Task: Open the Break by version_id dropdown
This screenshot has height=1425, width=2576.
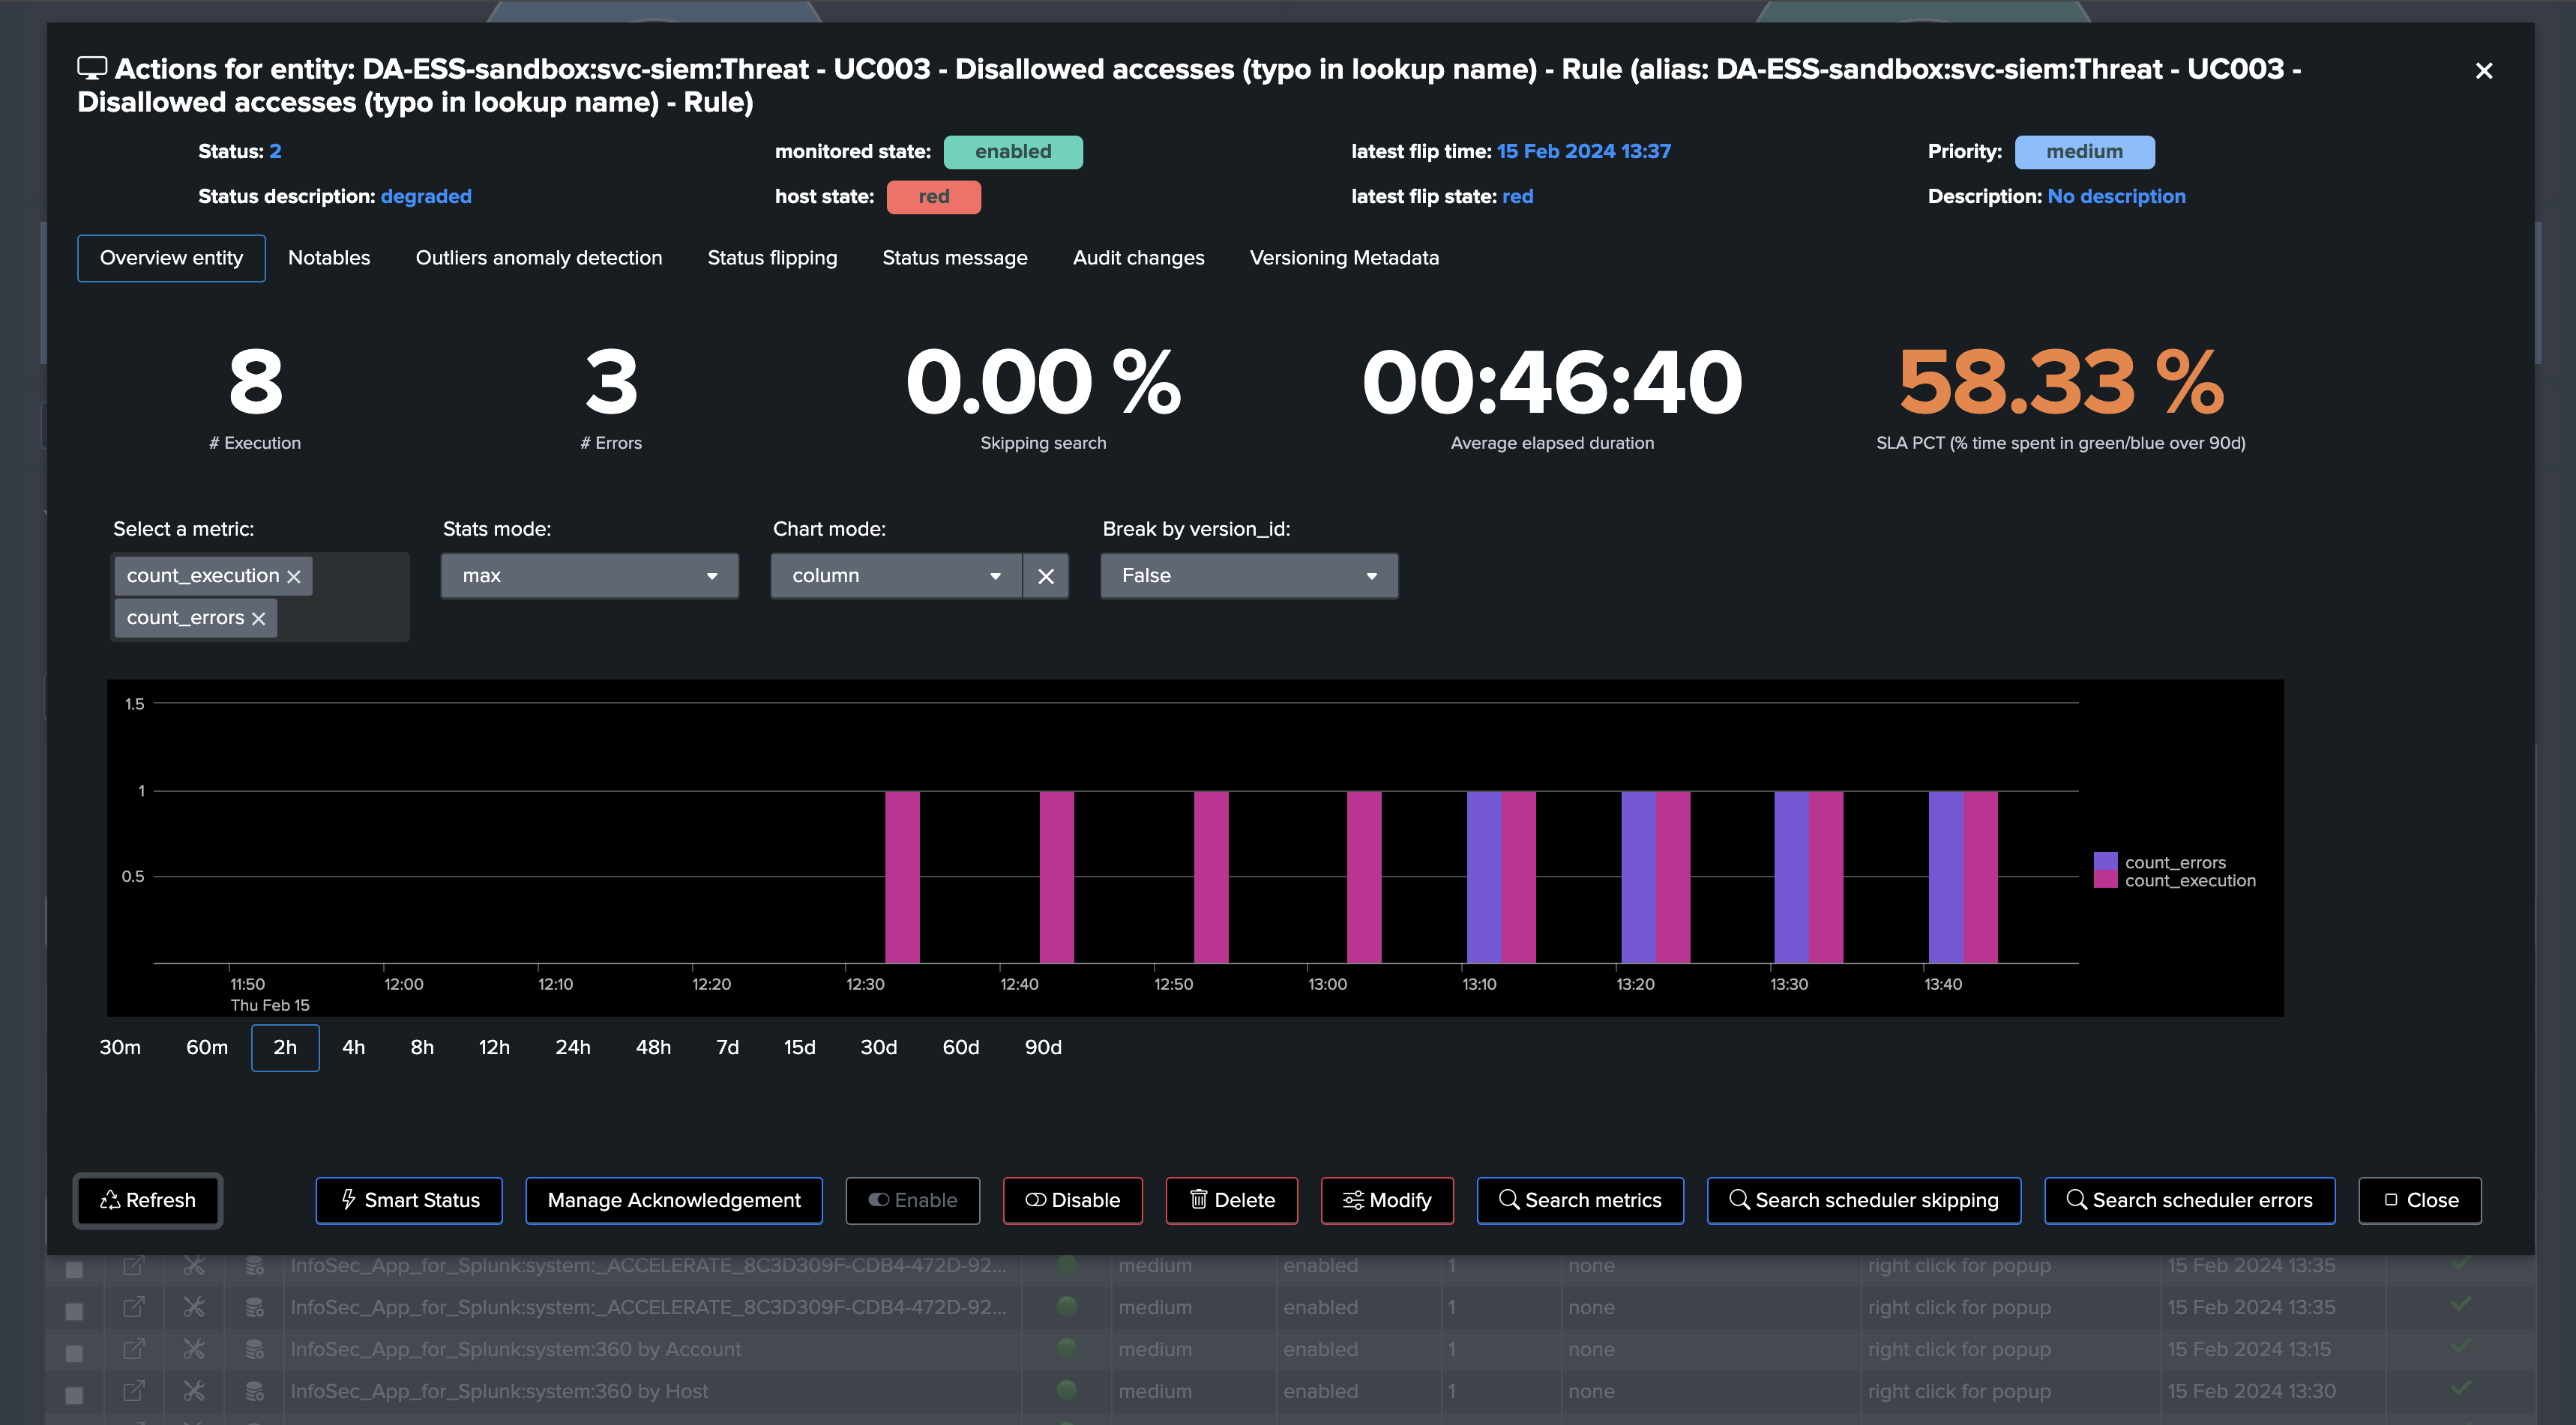Action: [1249, 575]
